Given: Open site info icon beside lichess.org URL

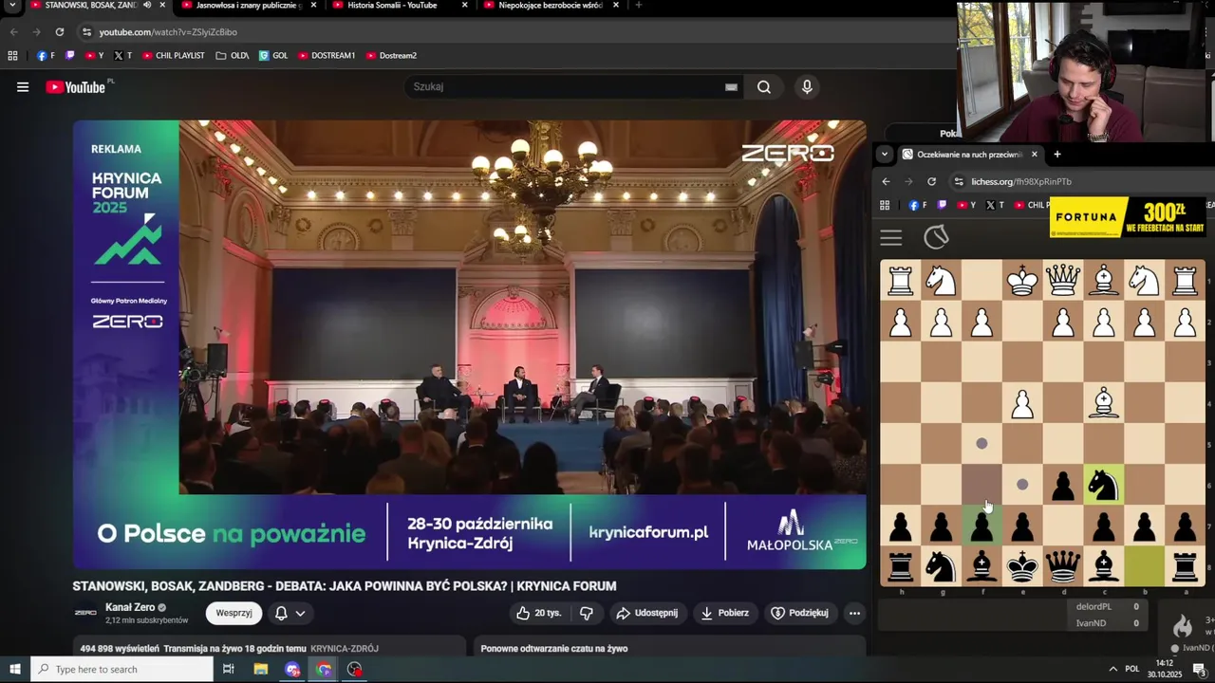Looking at the screenshot, I should click(x=960, y=182).
